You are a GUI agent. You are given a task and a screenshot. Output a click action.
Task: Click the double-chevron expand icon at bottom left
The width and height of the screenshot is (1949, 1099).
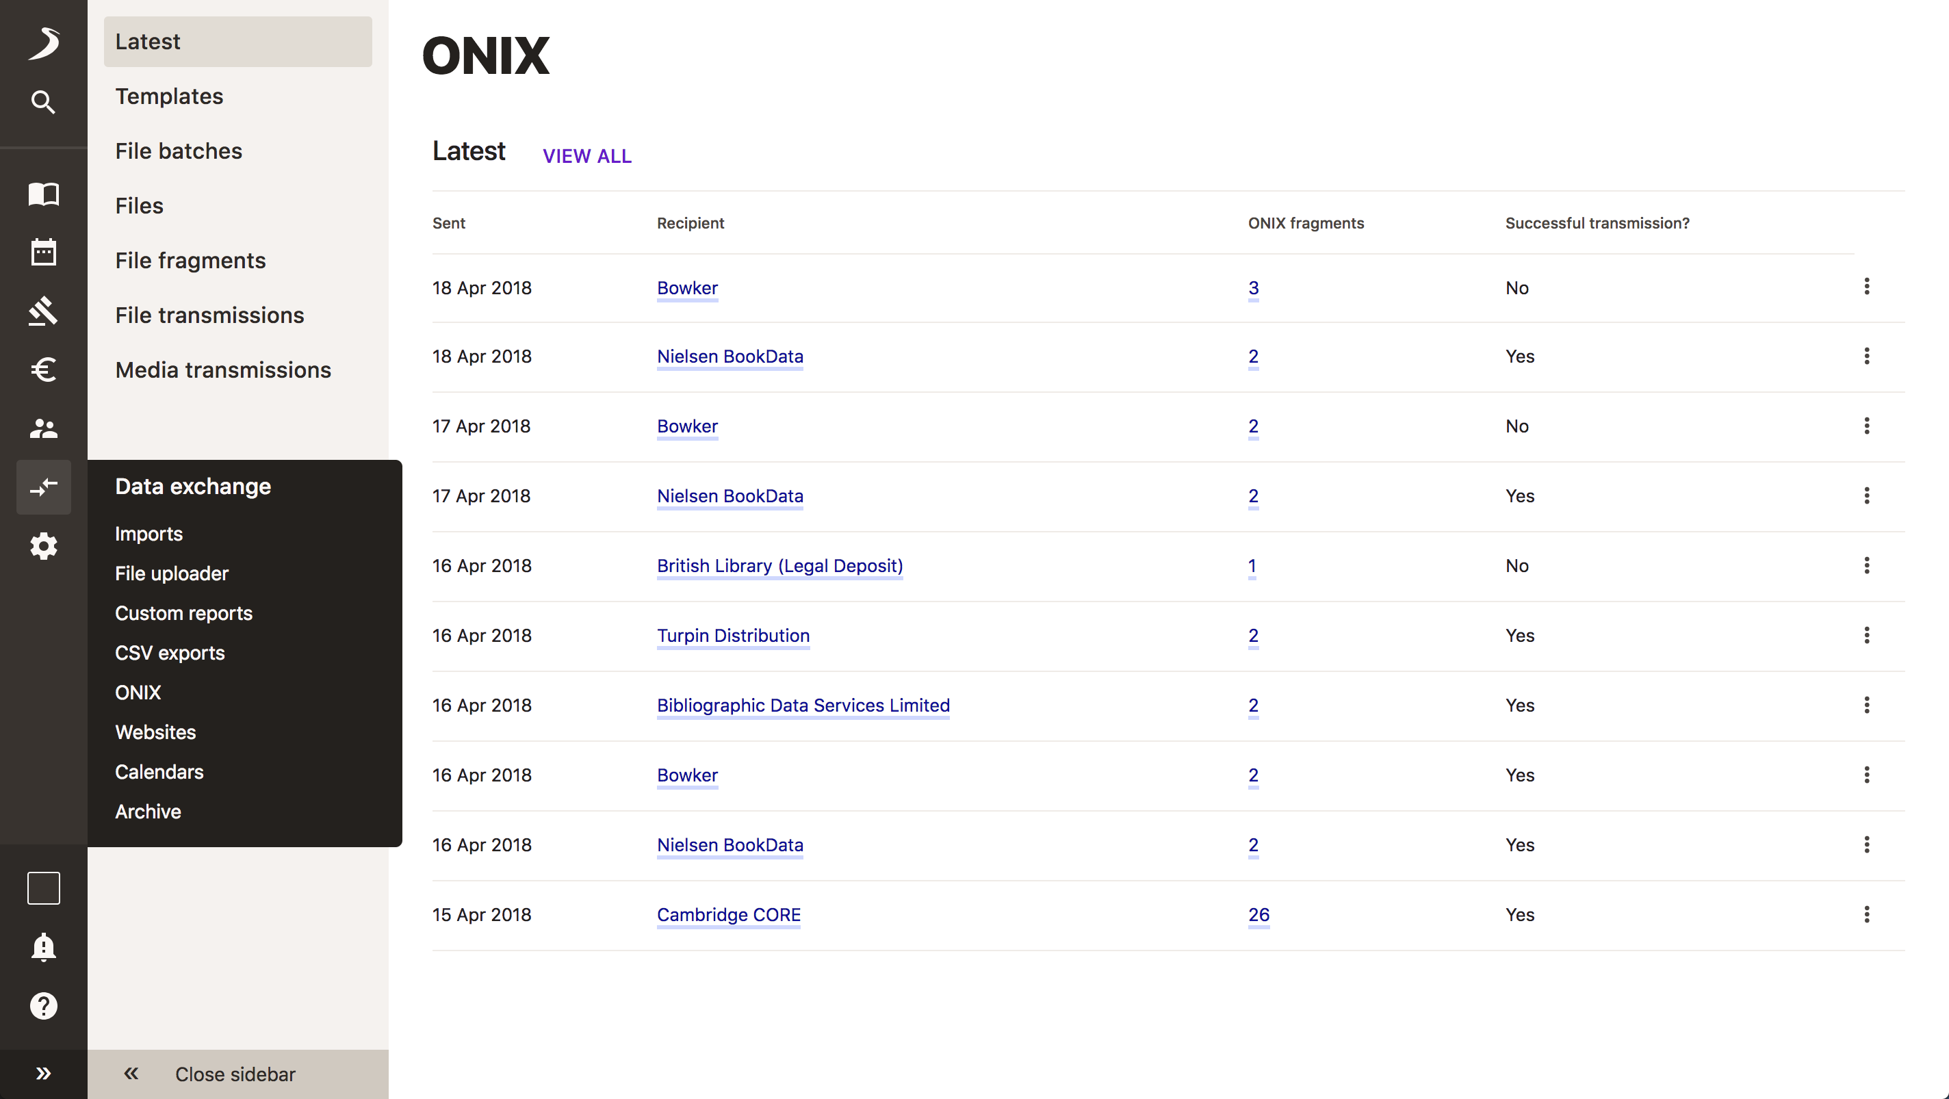(43, 1073)
